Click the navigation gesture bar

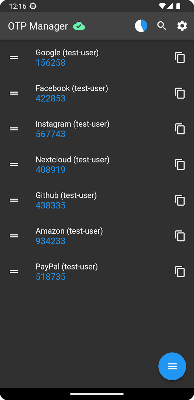(97, 394)
